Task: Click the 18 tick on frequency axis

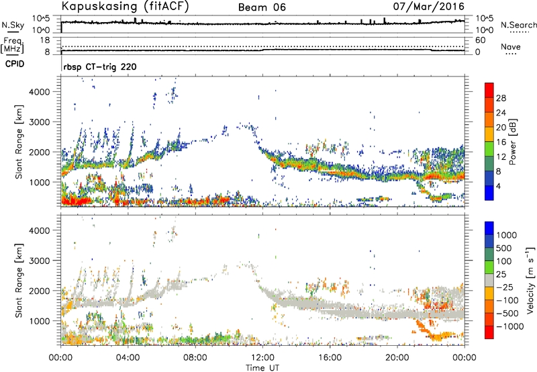Action: point(45,40)
